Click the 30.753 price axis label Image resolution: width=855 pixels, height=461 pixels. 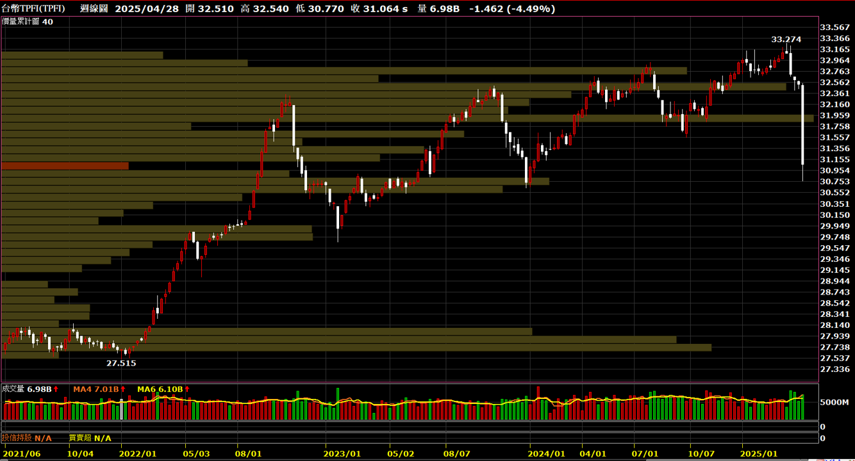click(x=835, y=182)
